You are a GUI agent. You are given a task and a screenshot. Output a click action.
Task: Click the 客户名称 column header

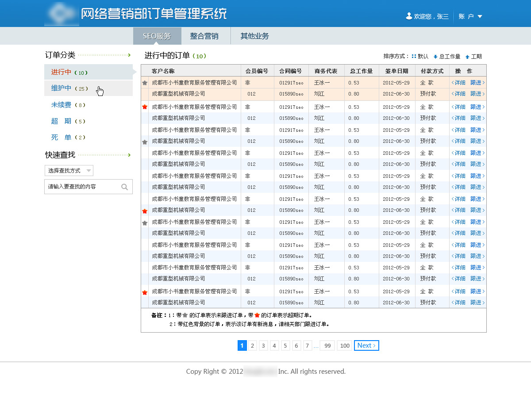point(163,71)
